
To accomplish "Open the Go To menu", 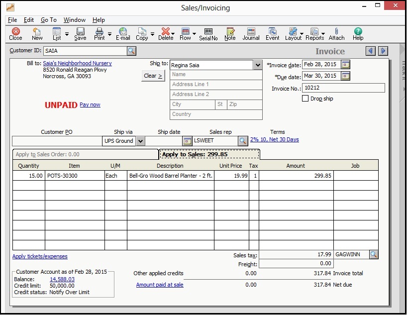I will 49,20.
